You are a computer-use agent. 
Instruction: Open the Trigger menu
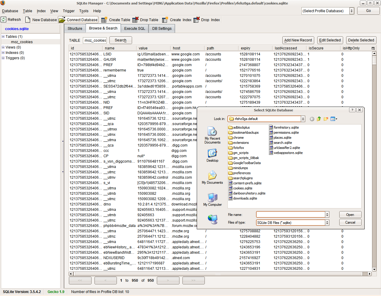(x=69, y=11)
